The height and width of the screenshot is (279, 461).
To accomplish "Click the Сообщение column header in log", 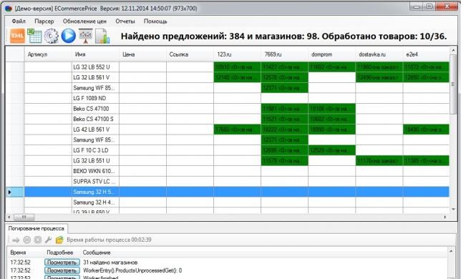I will click(x=97, y=253).
